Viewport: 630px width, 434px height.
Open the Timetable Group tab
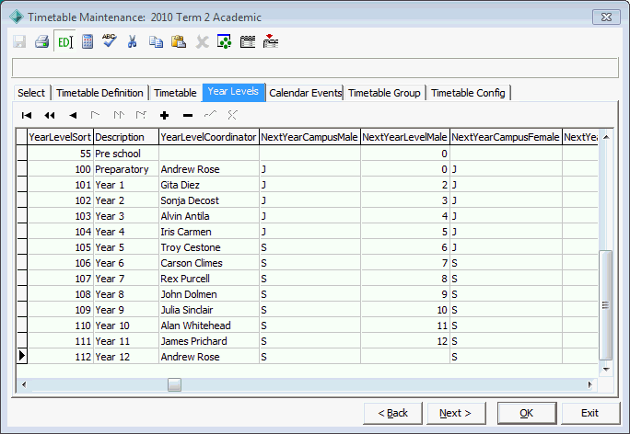point(384,93)
